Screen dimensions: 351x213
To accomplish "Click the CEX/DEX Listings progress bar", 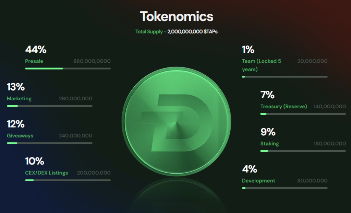I will coord(68,180).
